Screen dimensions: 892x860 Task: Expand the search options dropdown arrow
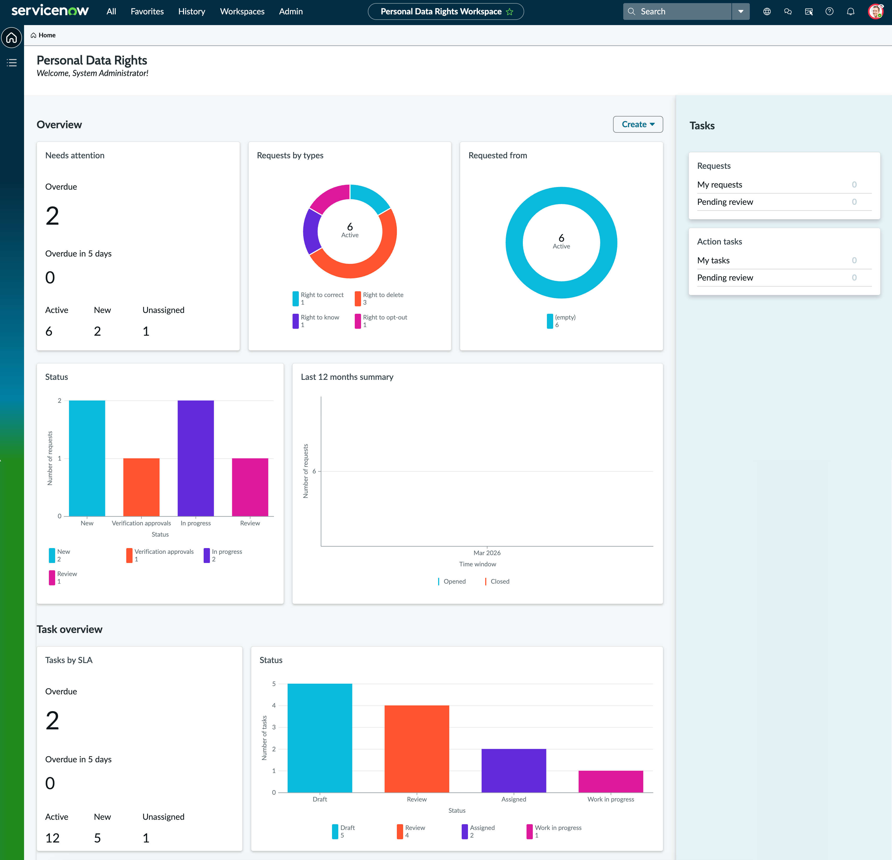pyautogui.click(x=741, y=11)
